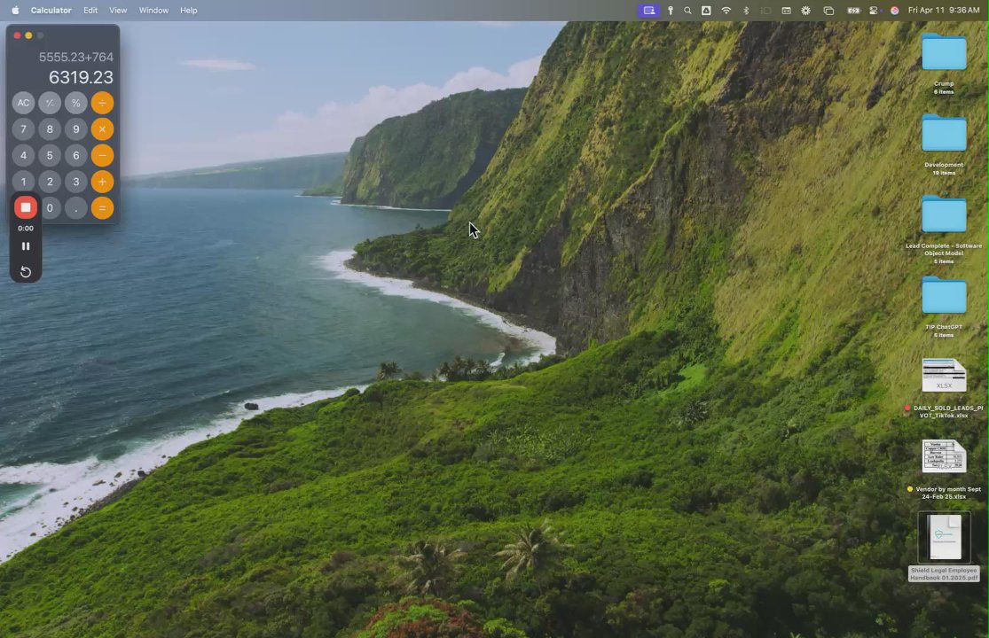Select the TIP ChatGPT folder name label
Viewport: 989px width, 638px height.
[x=944, y=327]
